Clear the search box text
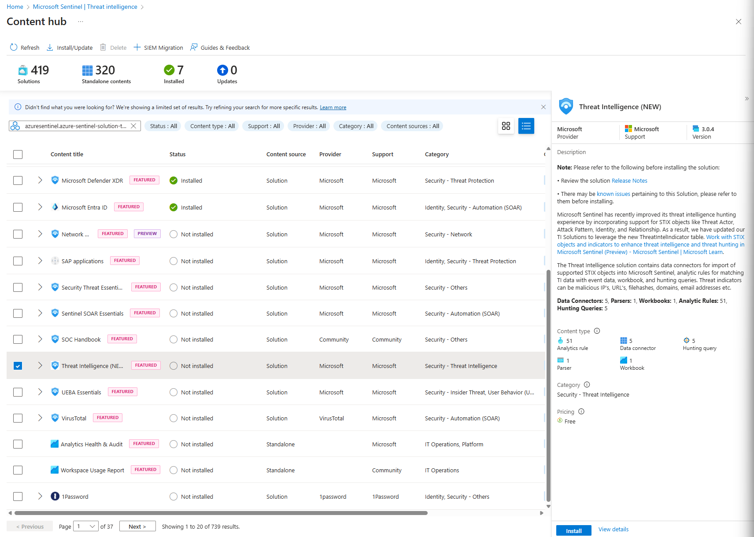Screen dimensions: 754x537 pos(133,126)
